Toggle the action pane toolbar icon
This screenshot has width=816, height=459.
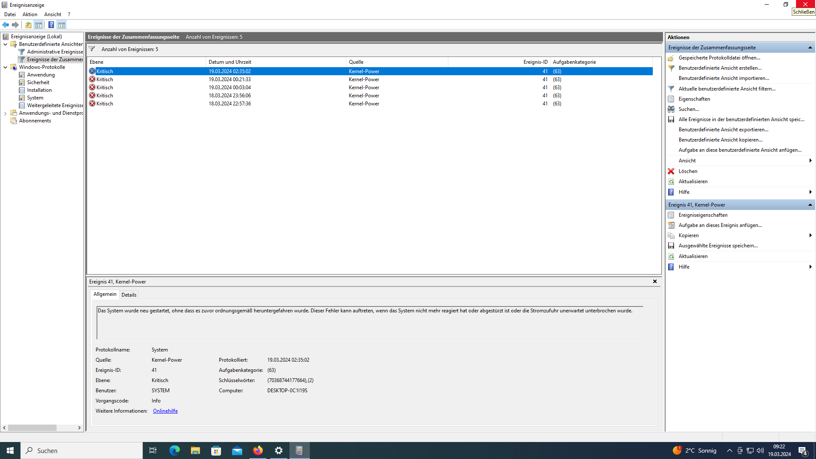62,25
